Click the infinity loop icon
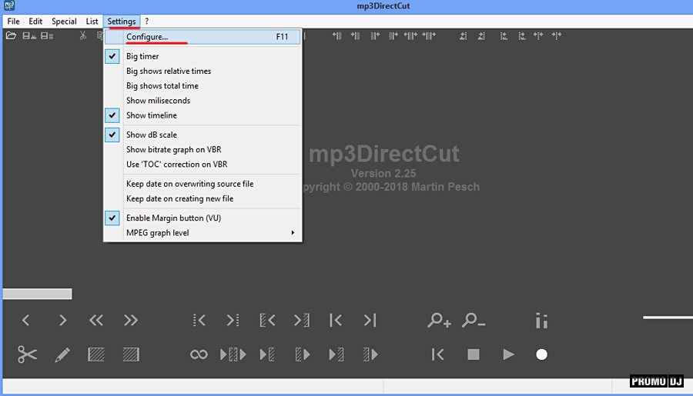Viewport: 693px width, 396px height. click(199, 354)
